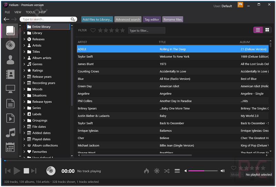
Task: Toggle shuffle playback mode
Action: pos(167,171)
